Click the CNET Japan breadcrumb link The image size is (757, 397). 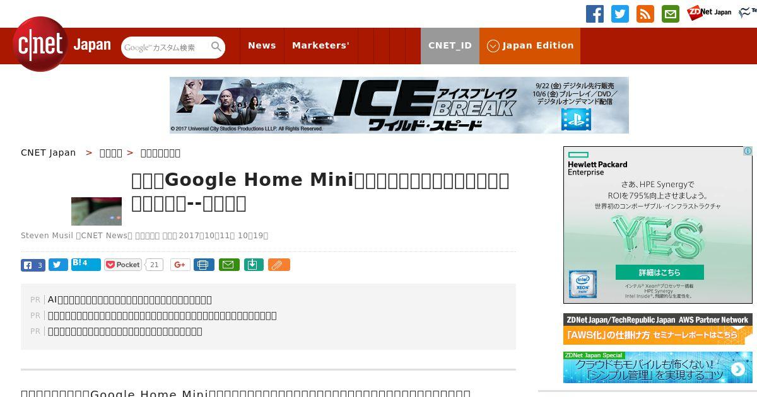pos(48,152)
